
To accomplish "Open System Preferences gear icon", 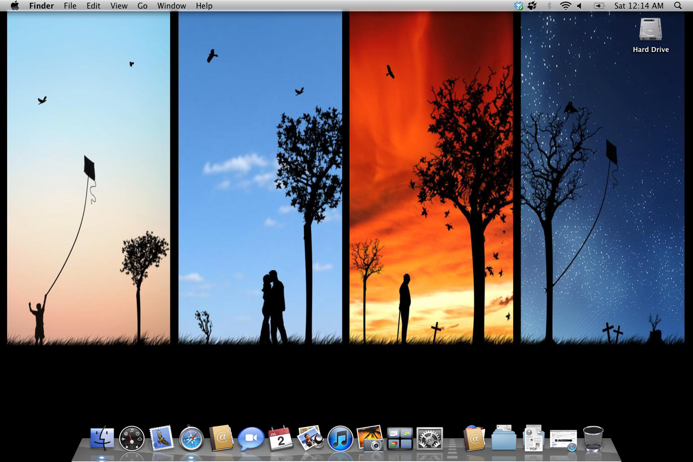I will point(430,439).
